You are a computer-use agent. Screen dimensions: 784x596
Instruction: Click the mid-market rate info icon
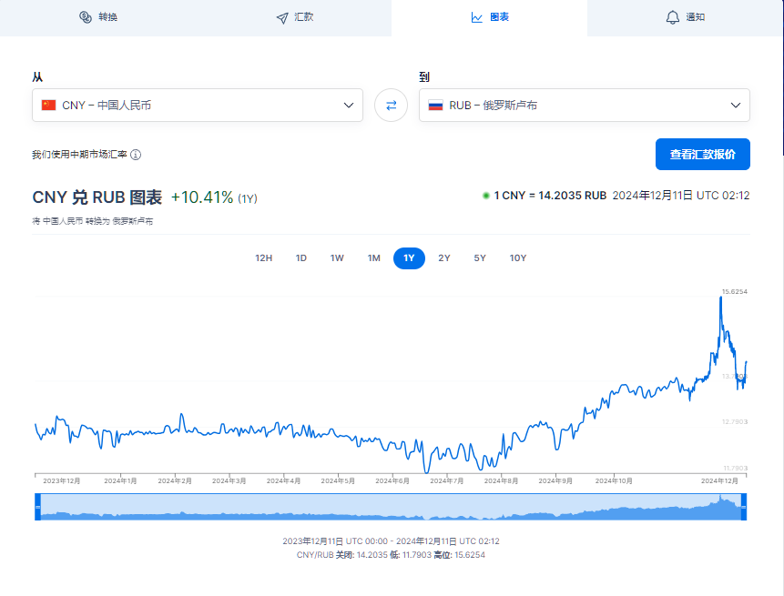click(x=136, y=155)
